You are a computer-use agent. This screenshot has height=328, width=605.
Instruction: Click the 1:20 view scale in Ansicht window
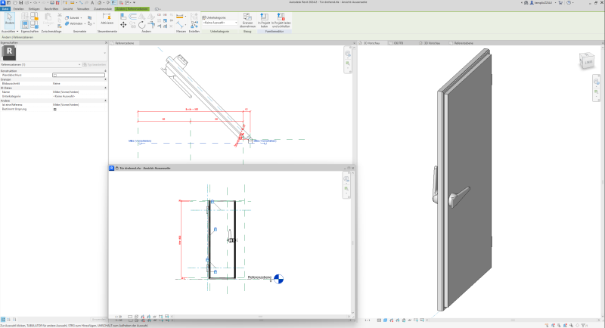coord(119,317)
